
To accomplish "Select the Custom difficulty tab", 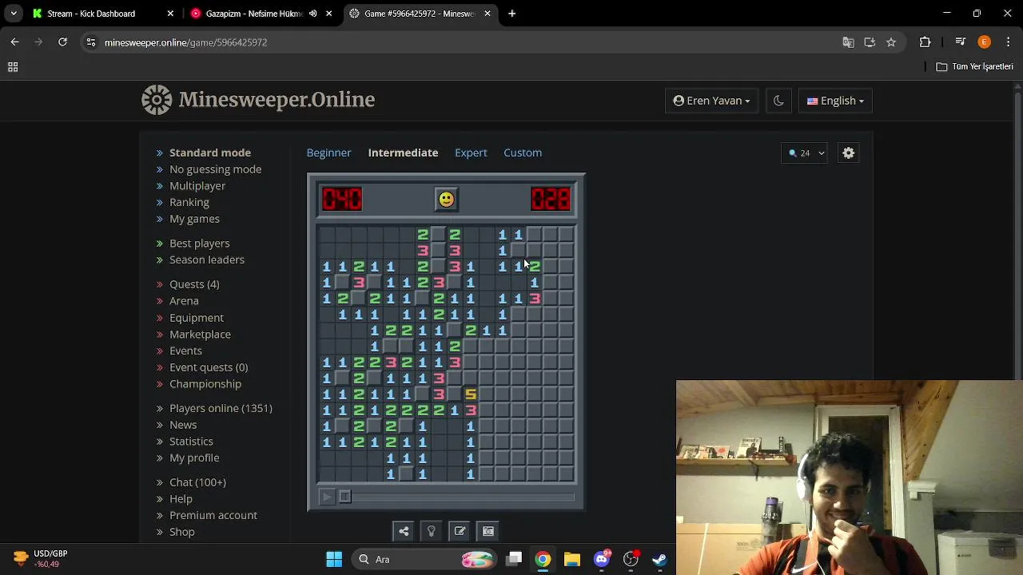I will [x=523, y=153].
